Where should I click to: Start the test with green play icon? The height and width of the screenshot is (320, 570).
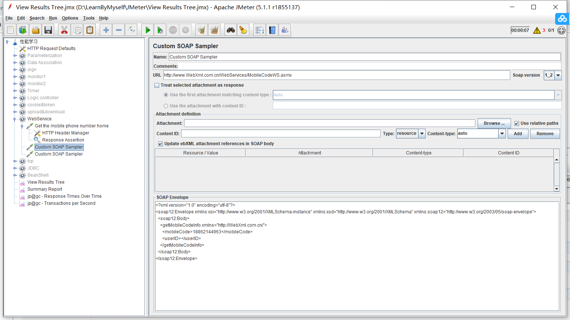tap(148, 30)
